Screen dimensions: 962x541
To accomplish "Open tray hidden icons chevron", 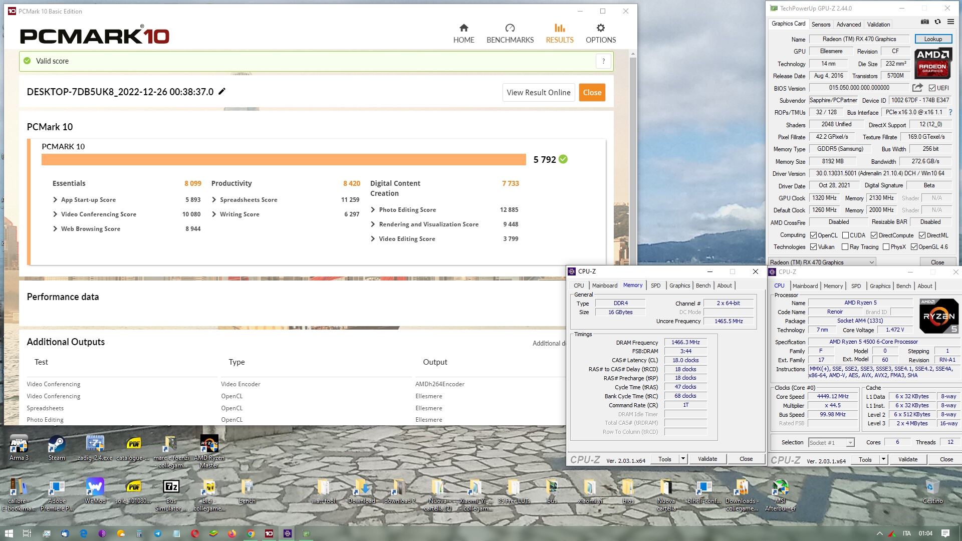I will (879, 533).
